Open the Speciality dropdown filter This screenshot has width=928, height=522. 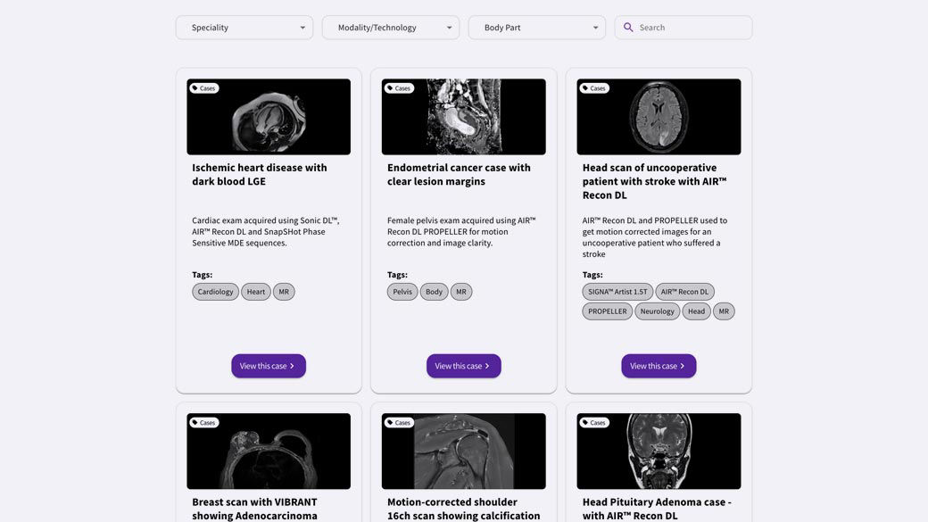244,28
